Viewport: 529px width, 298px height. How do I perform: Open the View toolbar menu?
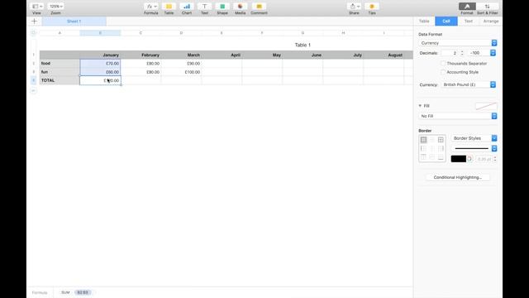[x=36, y=7]
